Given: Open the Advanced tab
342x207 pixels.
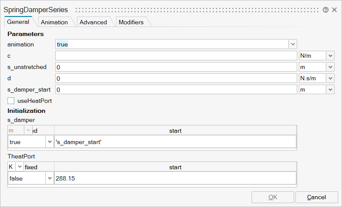Looking at the screenshot, I should click(x=93, y=22).
